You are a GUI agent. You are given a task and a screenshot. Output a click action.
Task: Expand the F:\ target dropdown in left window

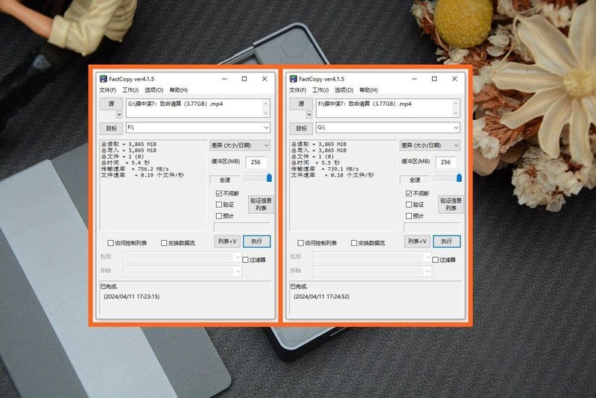[x=267, y=127]
